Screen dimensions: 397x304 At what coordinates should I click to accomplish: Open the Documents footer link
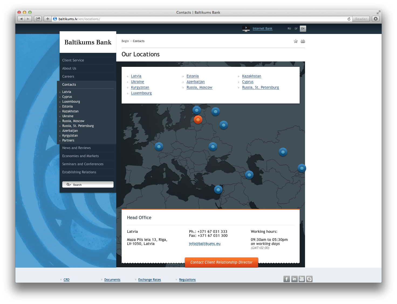pyautogui.click(x=112, y=280)
